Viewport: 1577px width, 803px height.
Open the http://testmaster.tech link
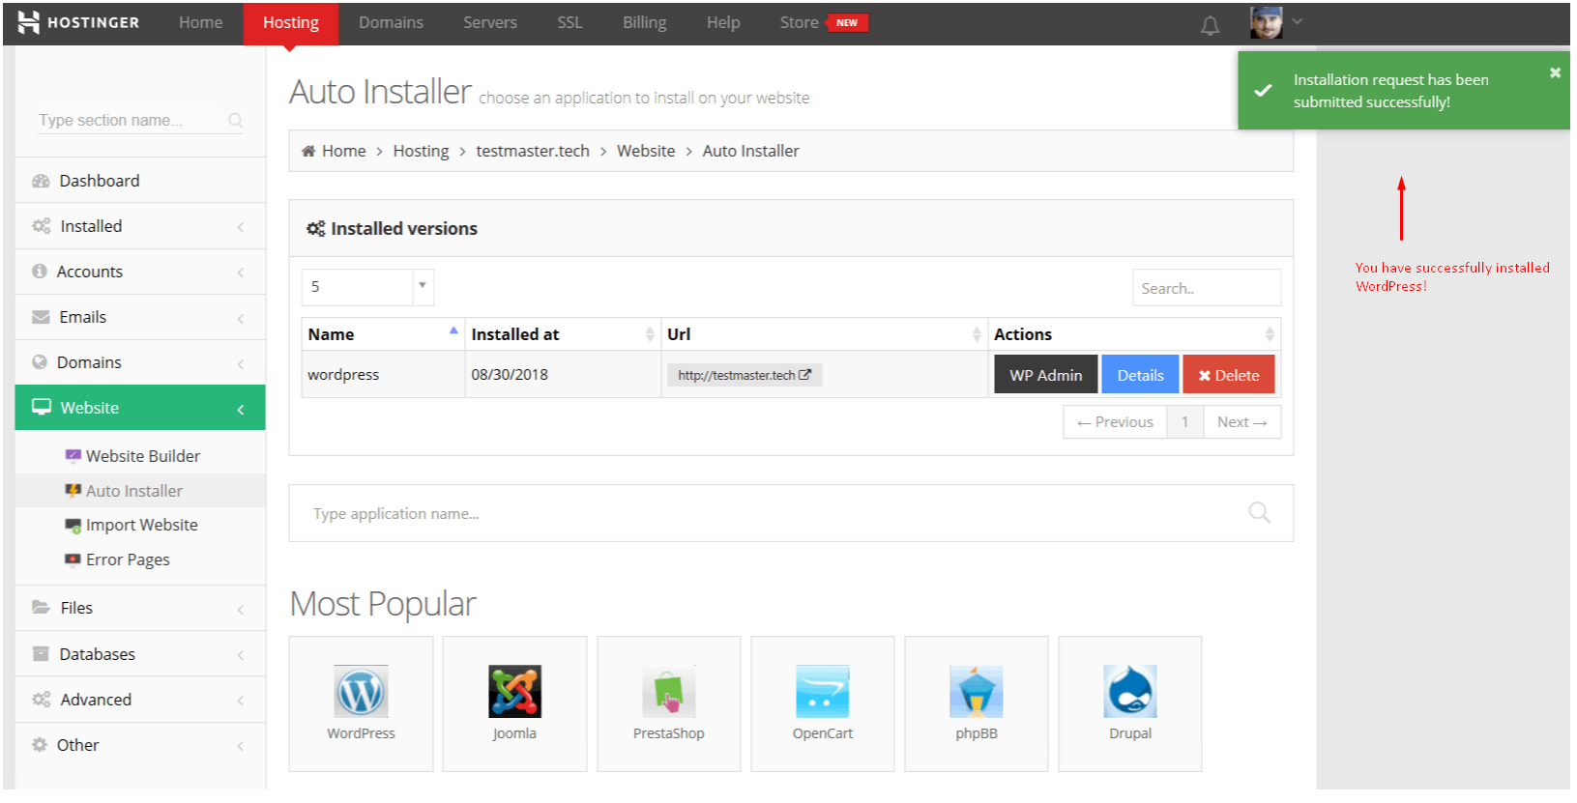(745, 375)
